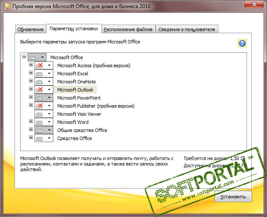Click the installer icon in the title bar
This screenshot has height=217, width=267.
[7, 6]
